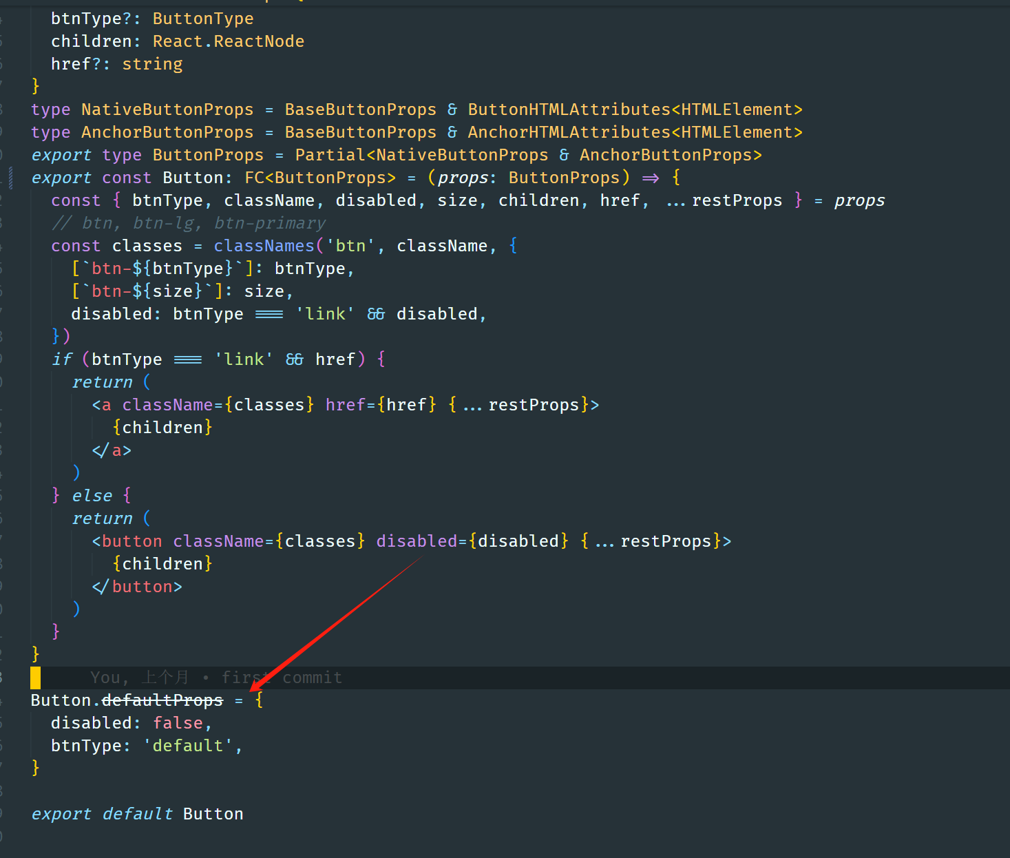Click the AnchorButtonProps type definition name

[x=167, y=132]
